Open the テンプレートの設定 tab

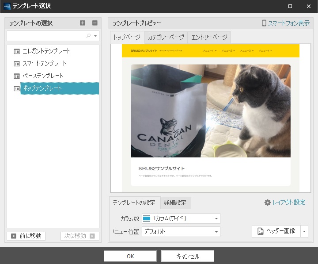point(134,203)
